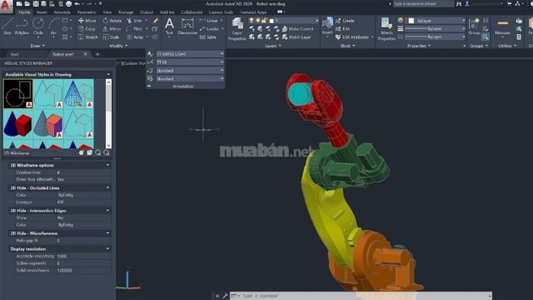Click Match Properties tool
This screenshot has height=300, width=533.
point(387,29)
